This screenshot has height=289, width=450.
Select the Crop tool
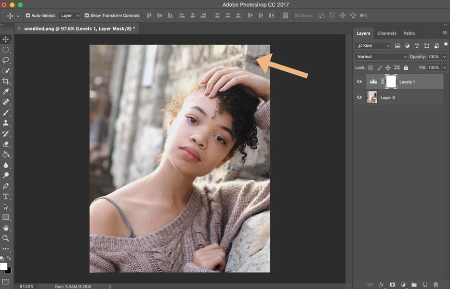click(x=6, y=81)
